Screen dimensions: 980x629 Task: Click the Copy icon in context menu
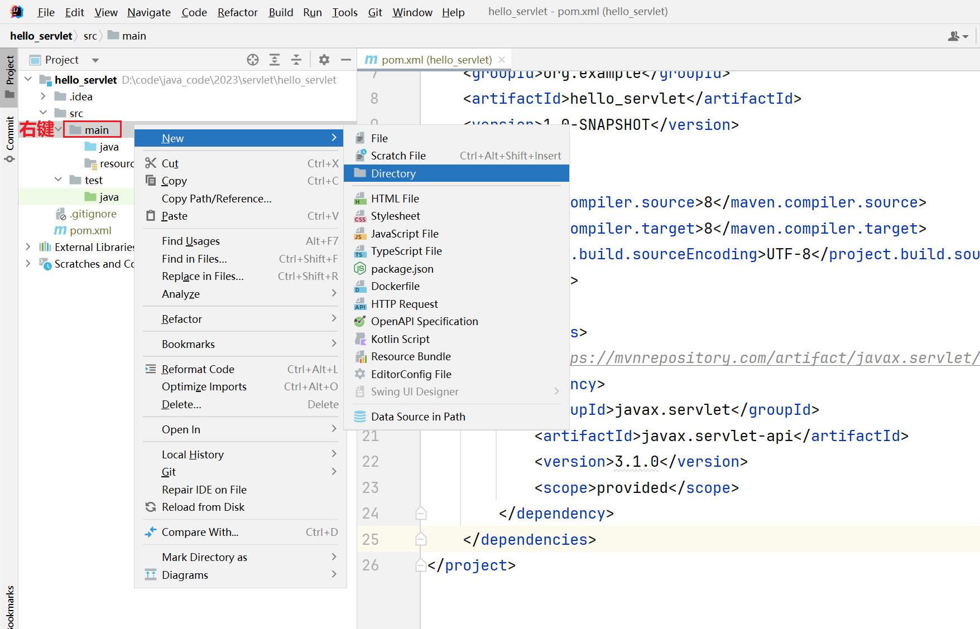click(x=151, y=180)
